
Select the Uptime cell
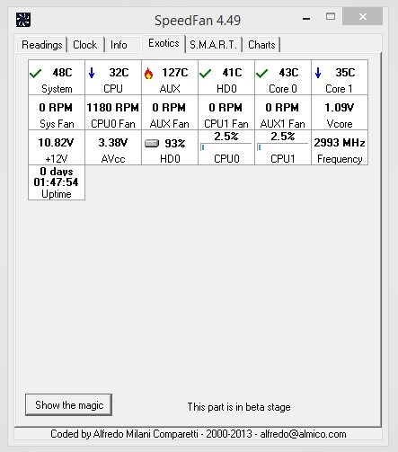[57, 182]
